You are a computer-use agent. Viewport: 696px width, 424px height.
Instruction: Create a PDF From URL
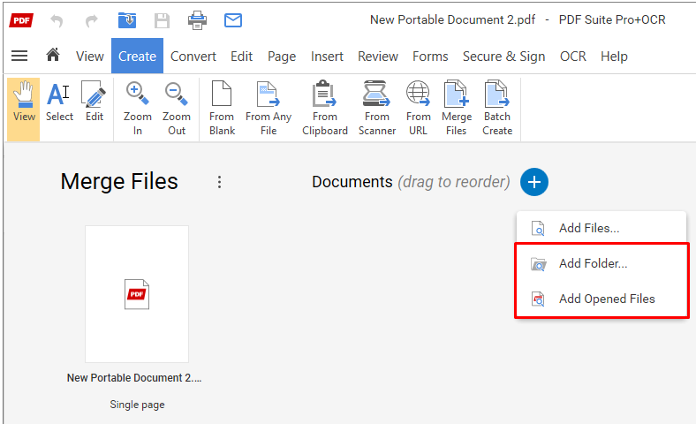click(418, 110)
